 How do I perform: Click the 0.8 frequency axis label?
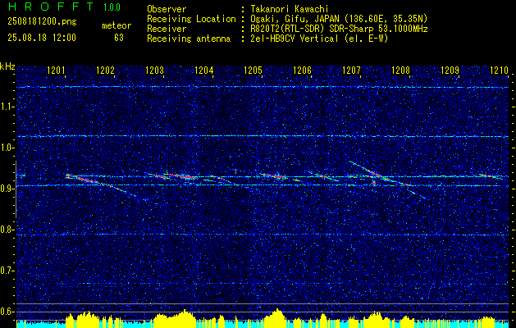[7, 230]
